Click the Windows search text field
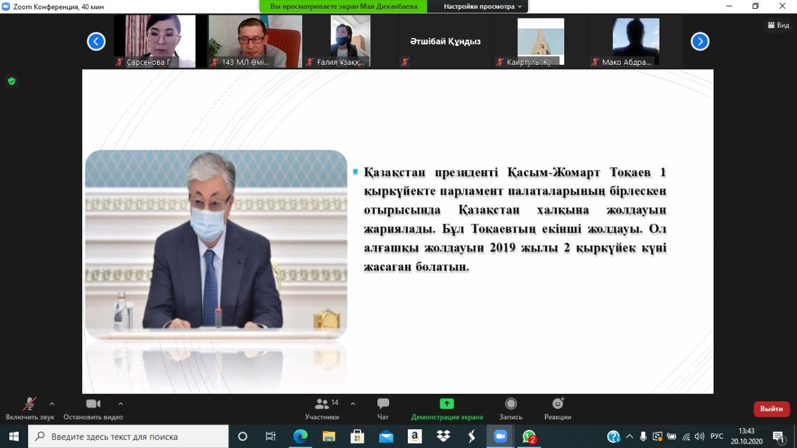This screenshot has width=797, height=448. coord(131,436)
